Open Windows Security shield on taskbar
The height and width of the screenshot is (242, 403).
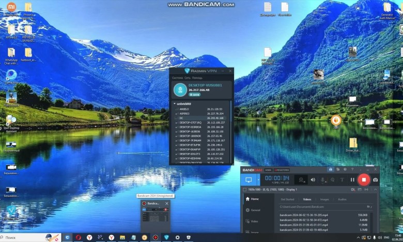[189, 238]
